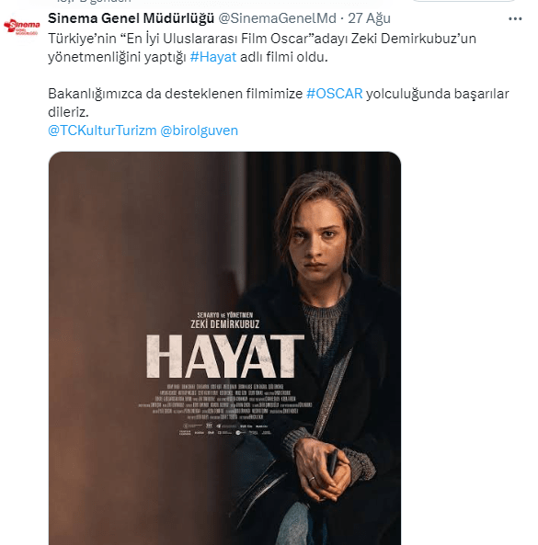This screenshot has height=545, width=538.
Task: Click the partially visible button at top right
Action: click(464, 1)
